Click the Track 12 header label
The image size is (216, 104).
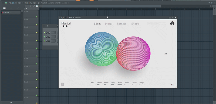[x=27, y=98]
